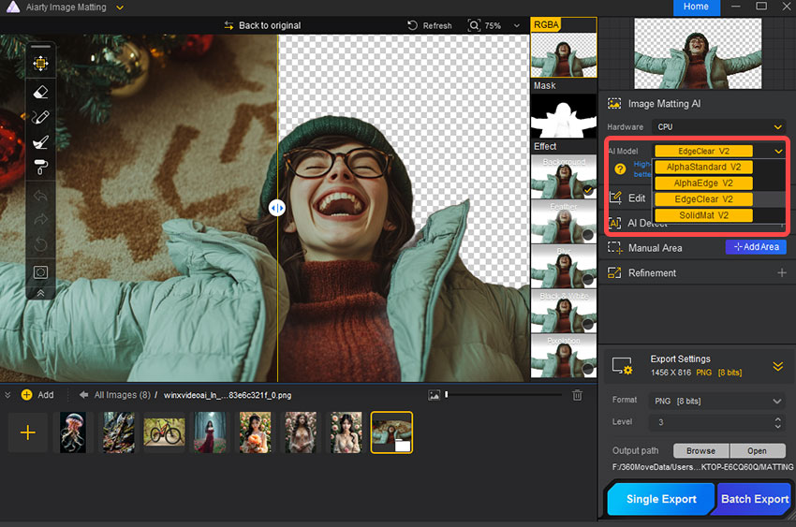Select the Eraser tool
Screen dimensions: 796x527
coord(40,92)
